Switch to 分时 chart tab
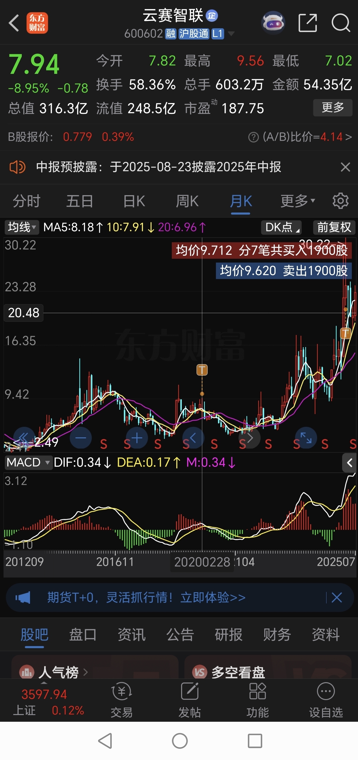 click(x=26, y=201)
